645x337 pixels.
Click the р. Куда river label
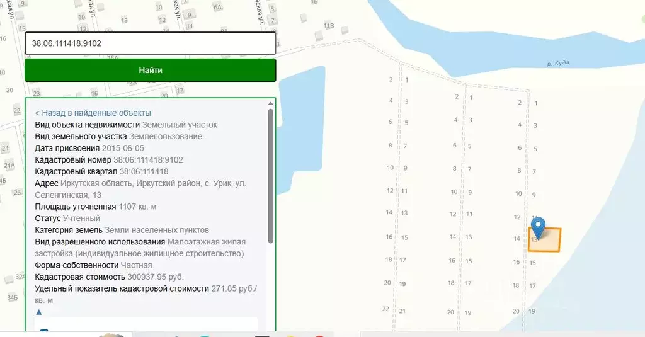pyautogui.click(x=558, y=63)
